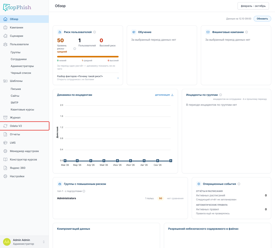The image size is (275, 248).
Task: Open Черный список page
Action: (21, 73)
